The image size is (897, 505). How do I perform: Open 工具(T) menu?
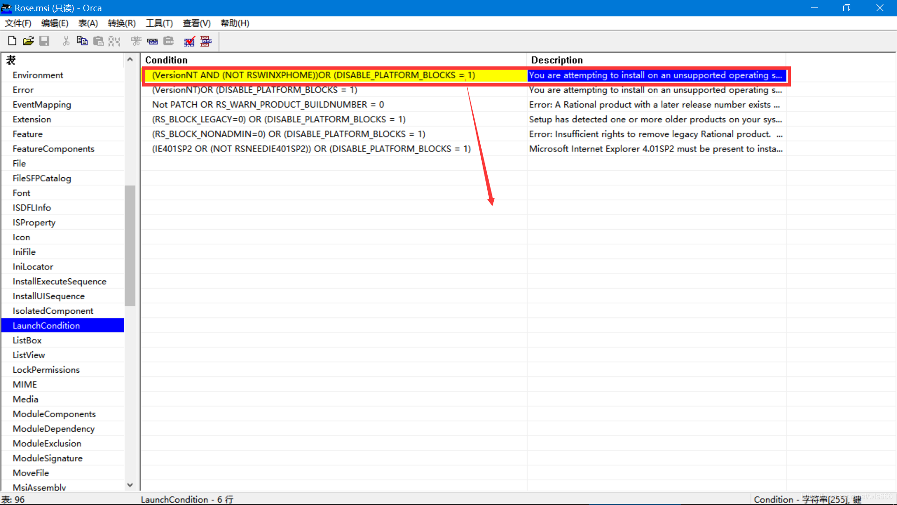(158, 23)
